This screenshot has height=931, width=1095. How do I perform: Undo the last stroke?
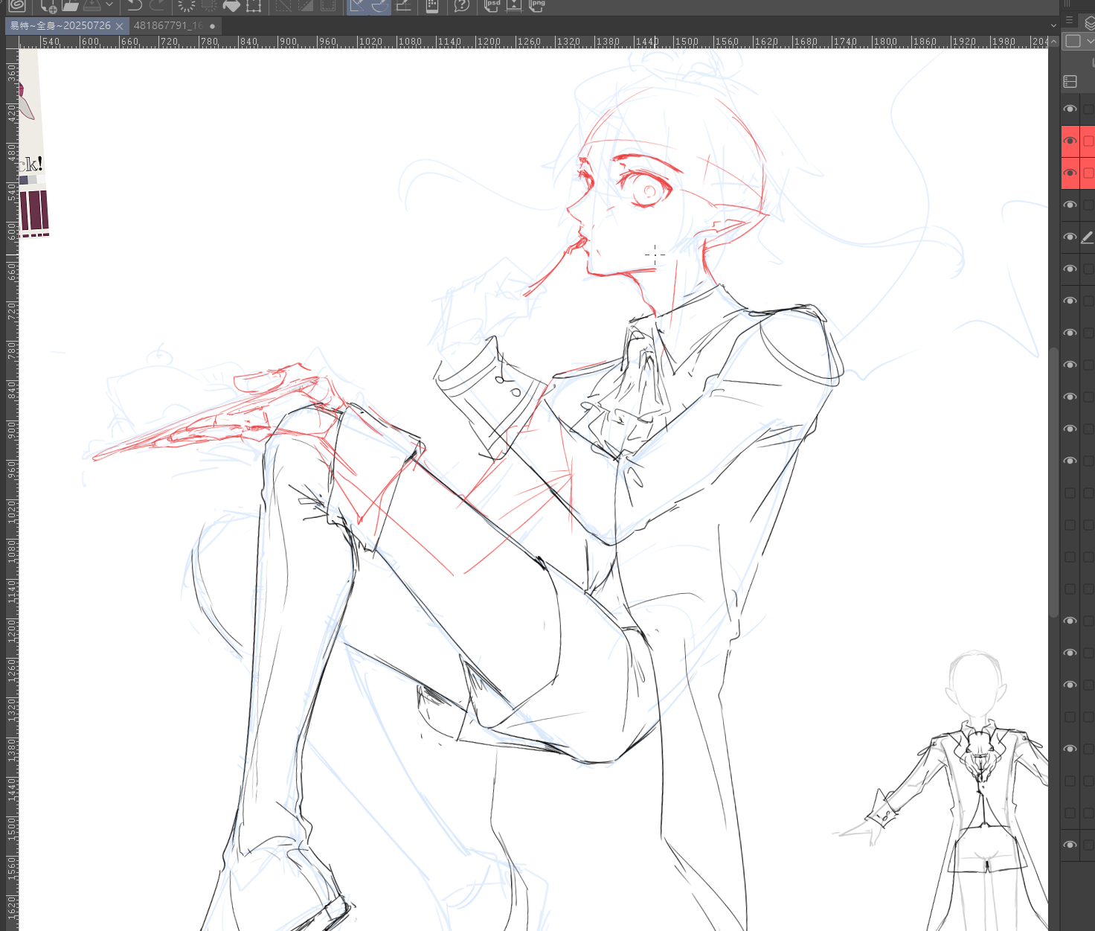click(x=134, y=6)
